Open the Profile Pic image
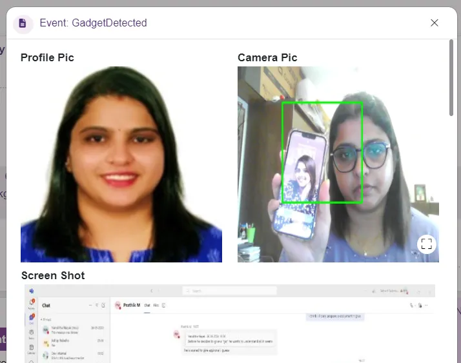 click(x=121, y=164)
